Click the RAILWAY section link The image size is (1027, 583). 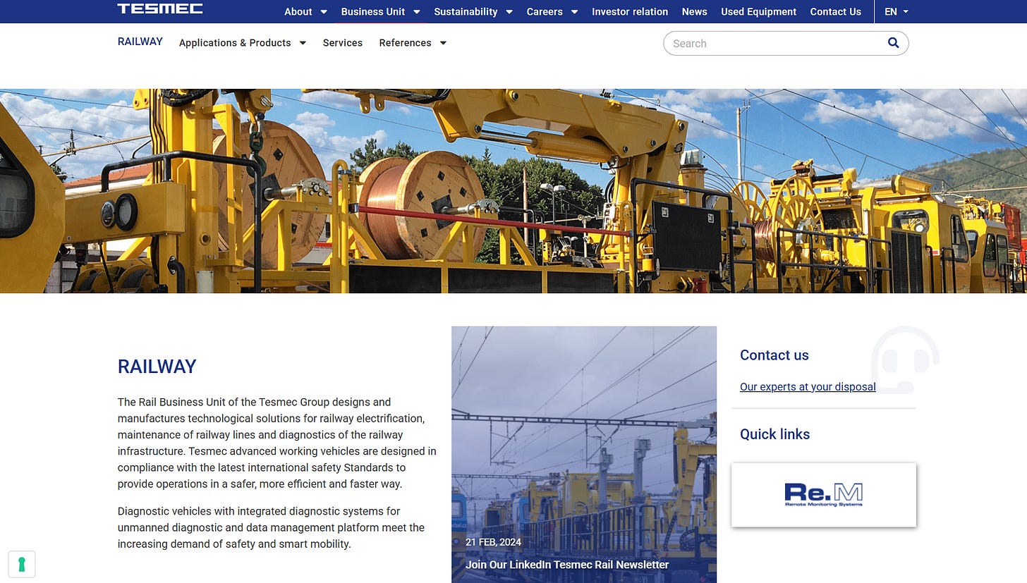[140, 42]
